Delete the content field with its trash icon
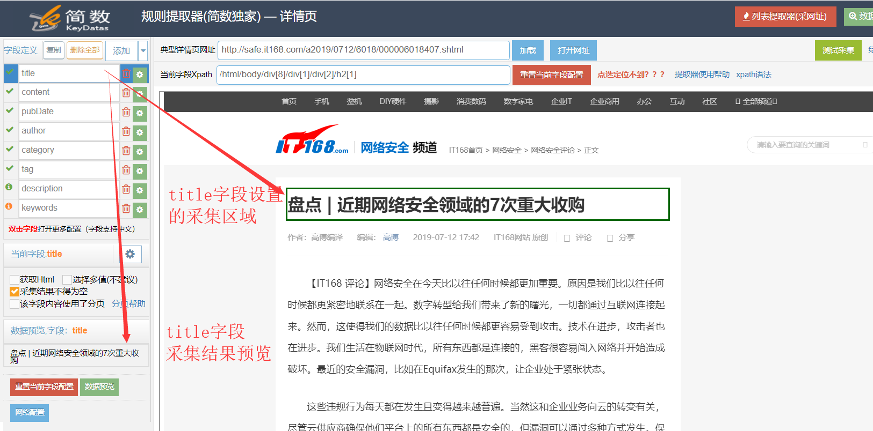This screenshot has width=873, height=431. click(126, 93)
